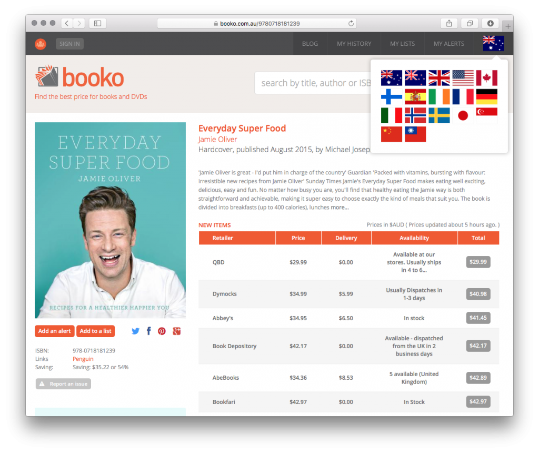
Task: Choose the Taiwan flag
Action: (x=415, y=134)
